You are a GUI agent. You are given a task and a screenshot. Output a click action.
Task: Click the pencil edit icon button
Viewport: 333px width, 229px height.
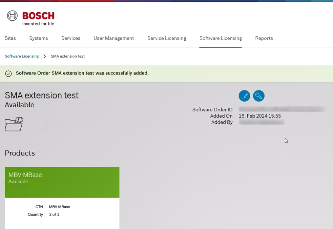(244, 96)
